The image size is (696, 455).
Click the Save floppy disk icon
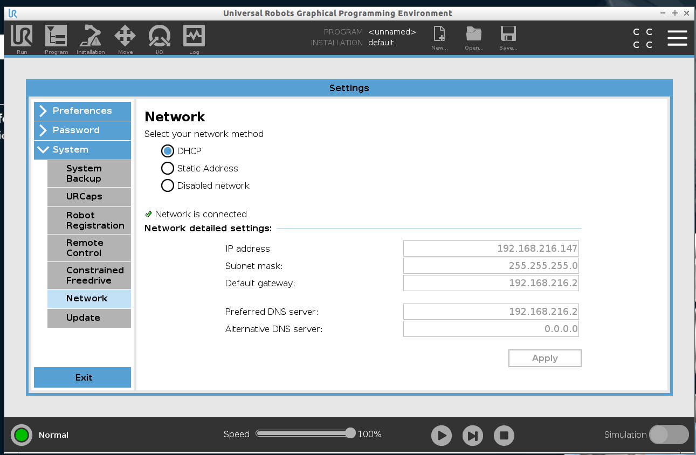click(x=508, y=38)
